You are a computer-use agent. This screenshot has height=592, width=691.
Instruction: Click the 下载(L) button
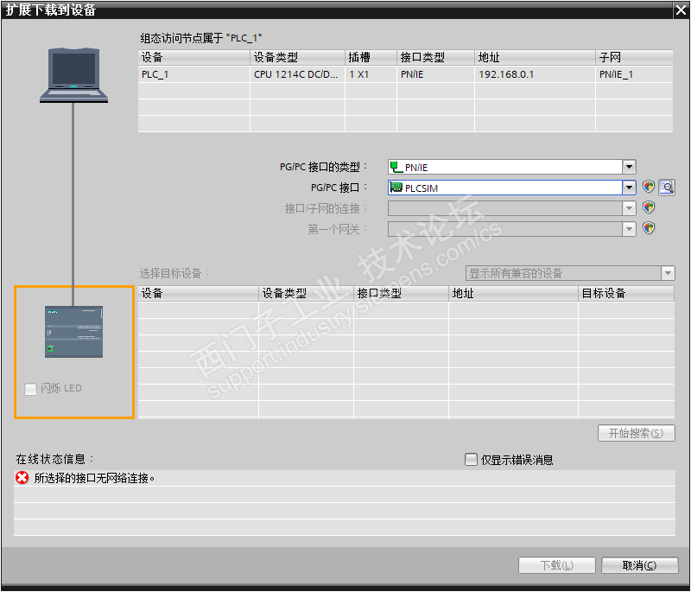point(556,565)
